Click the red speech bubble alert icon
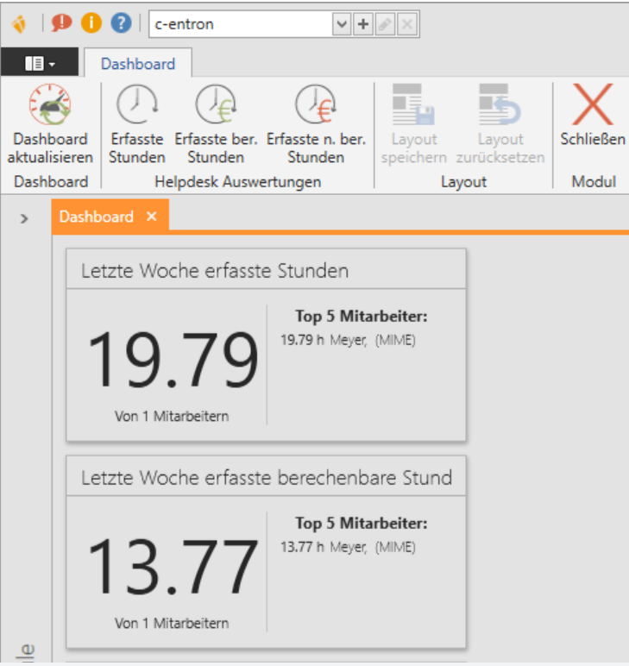Screen dimensions: 629x666 click(61, 23)
